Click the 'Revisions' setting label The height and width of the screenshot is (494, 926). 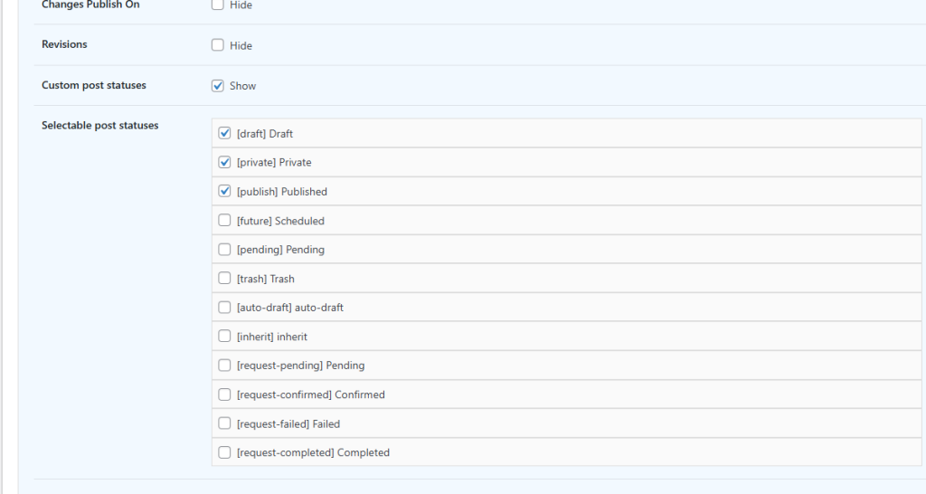64,44
